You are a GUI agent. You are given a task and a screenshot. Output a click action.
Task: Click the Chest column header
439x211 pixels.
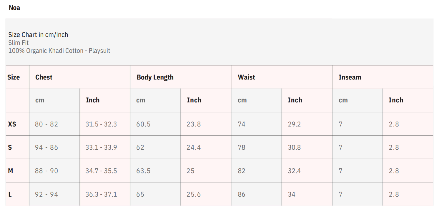44,77
